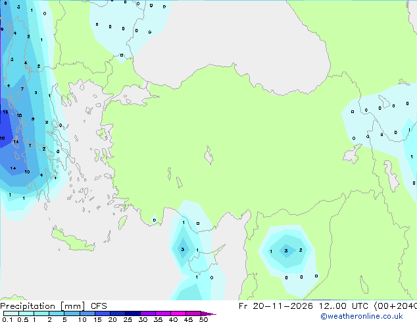Image resolution: width=417 pixels, height=322 pixels.
Task: Click the '40' legend scale label
Action: [x=173, y=319]
